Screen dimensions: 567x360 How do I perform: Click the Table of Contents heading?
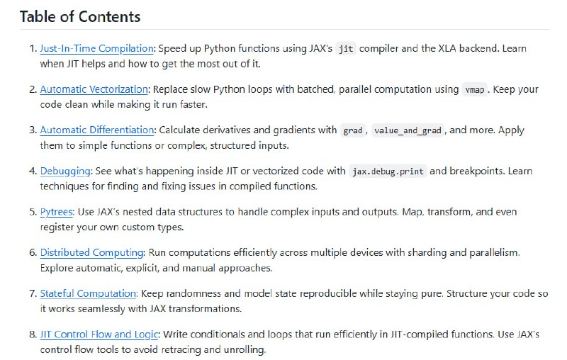pos(80,16)
